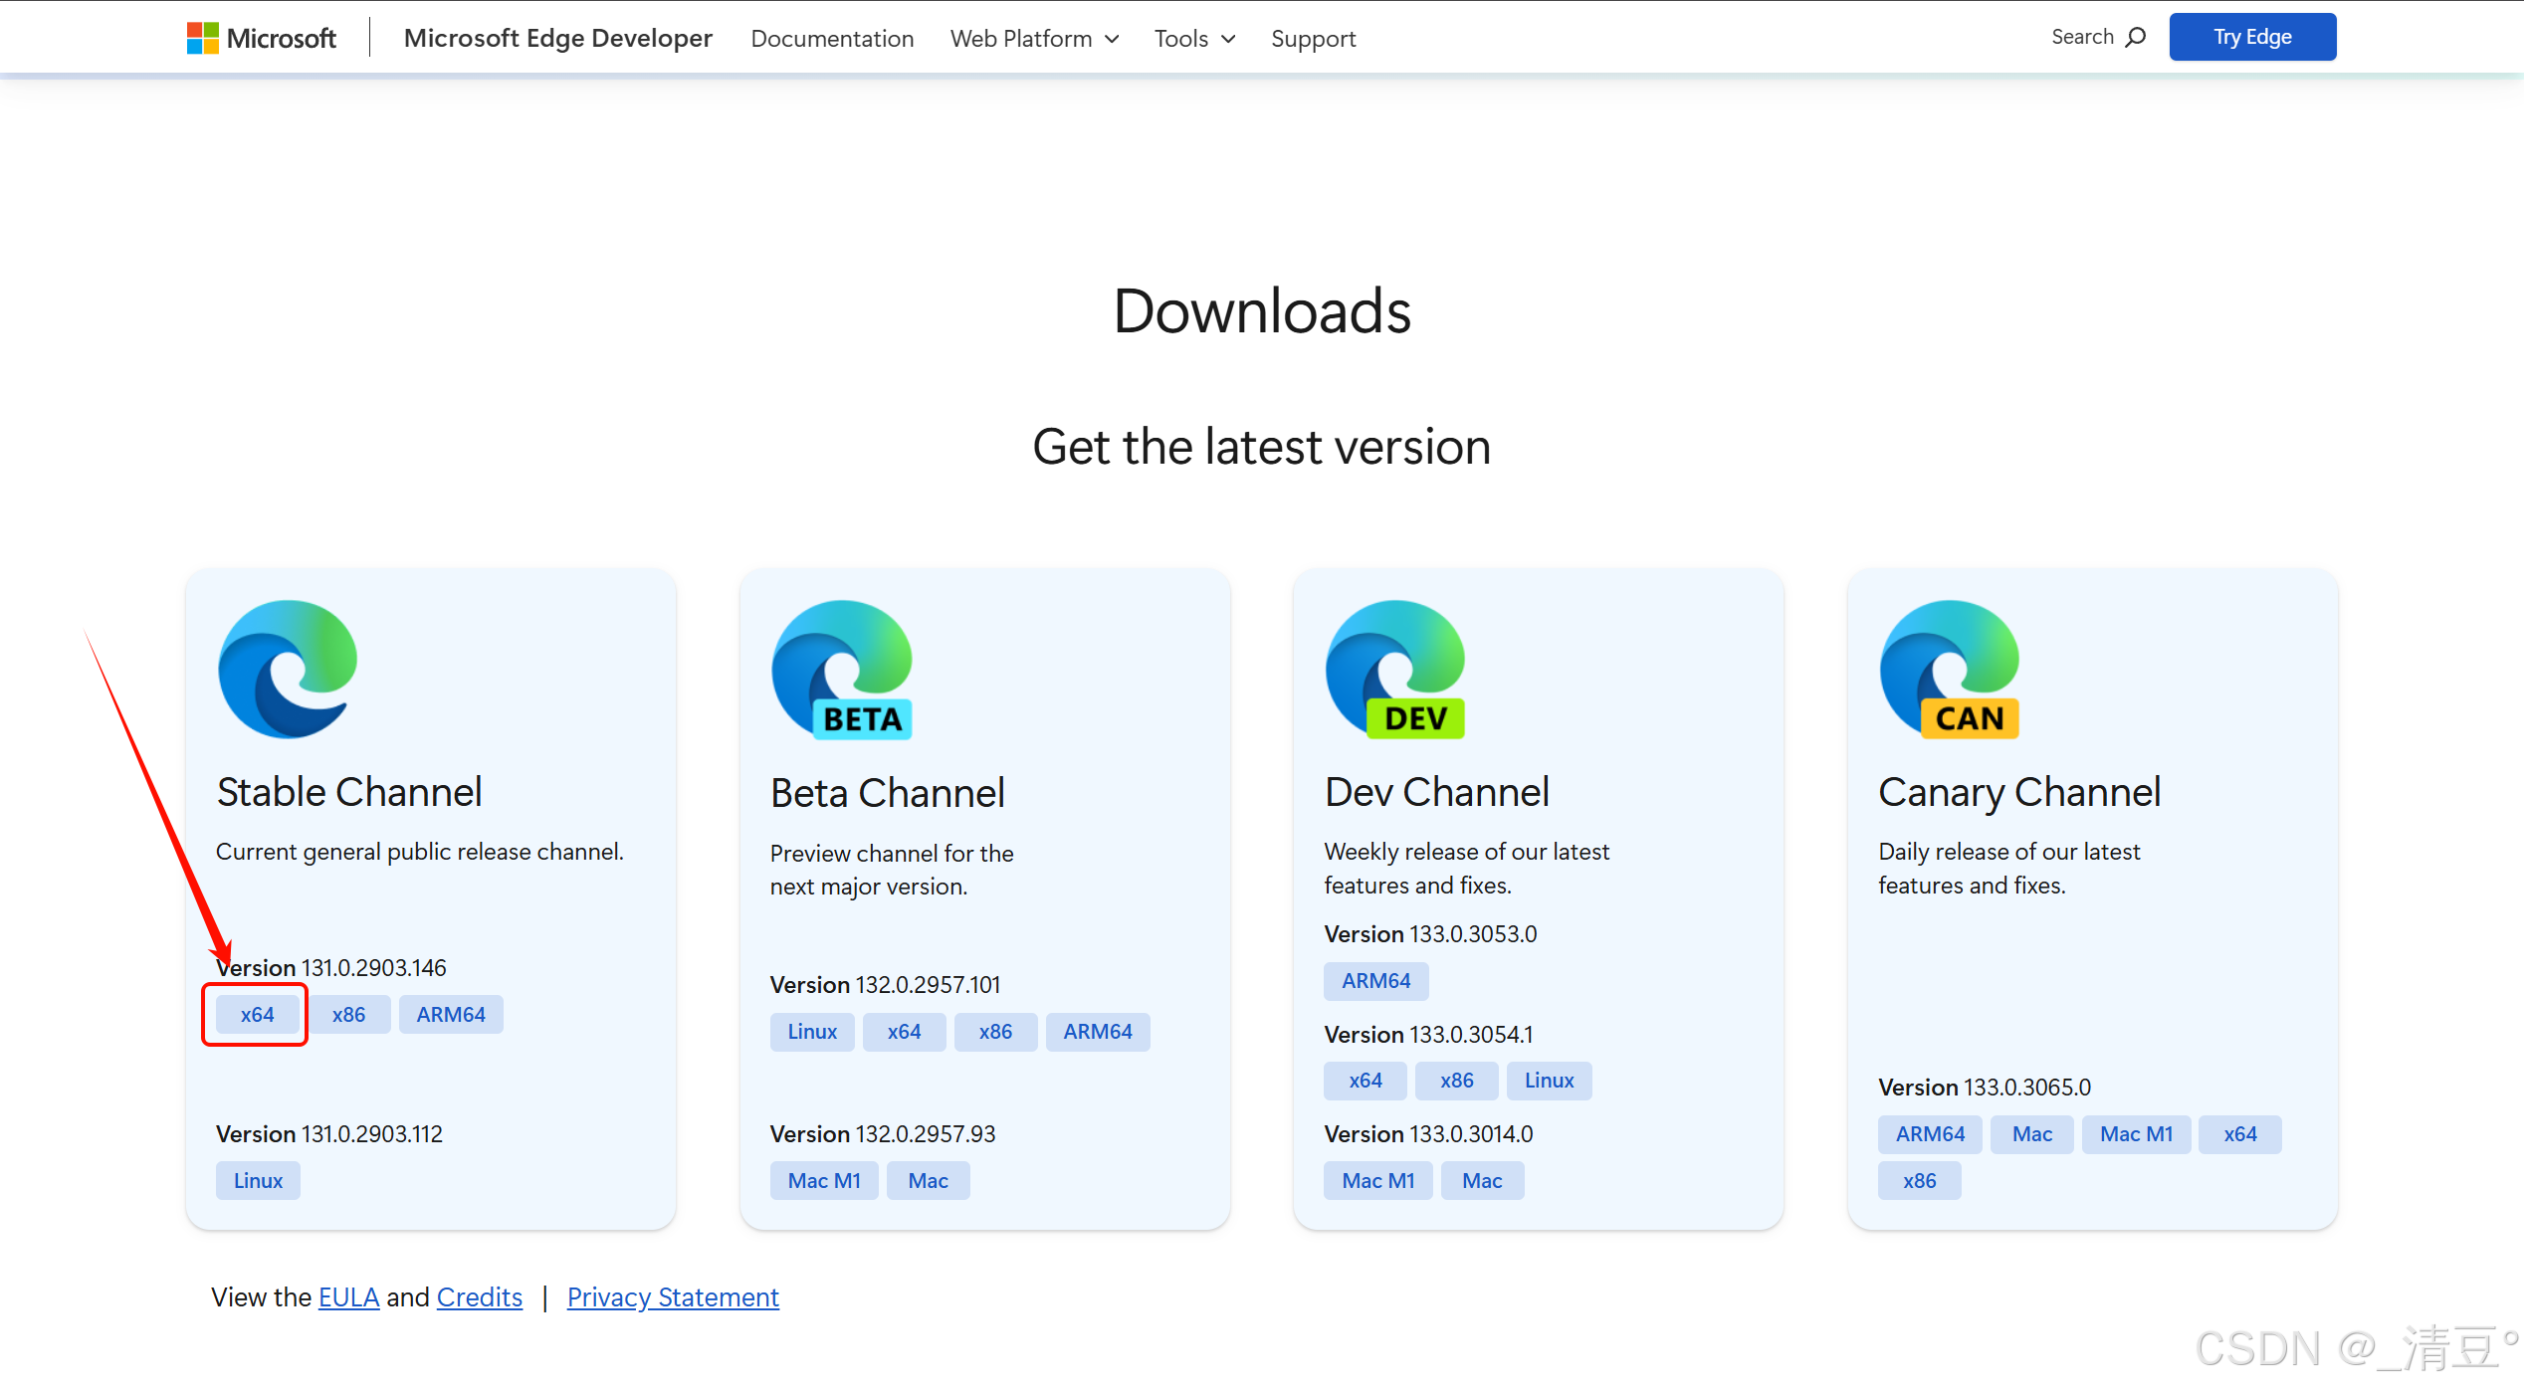
Task: Click the Dev Channel Edge logo
Action: coord(1395,669)
